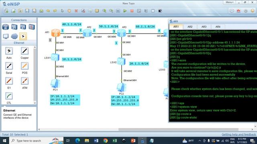257x144 pixels.
Task: Click the Routers category icon in Connections panel
Action: (6, 27)
